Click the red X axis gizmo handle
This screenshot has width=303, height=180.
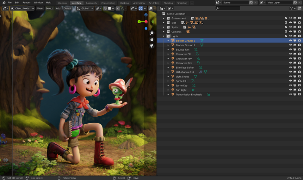pos(146,22)
